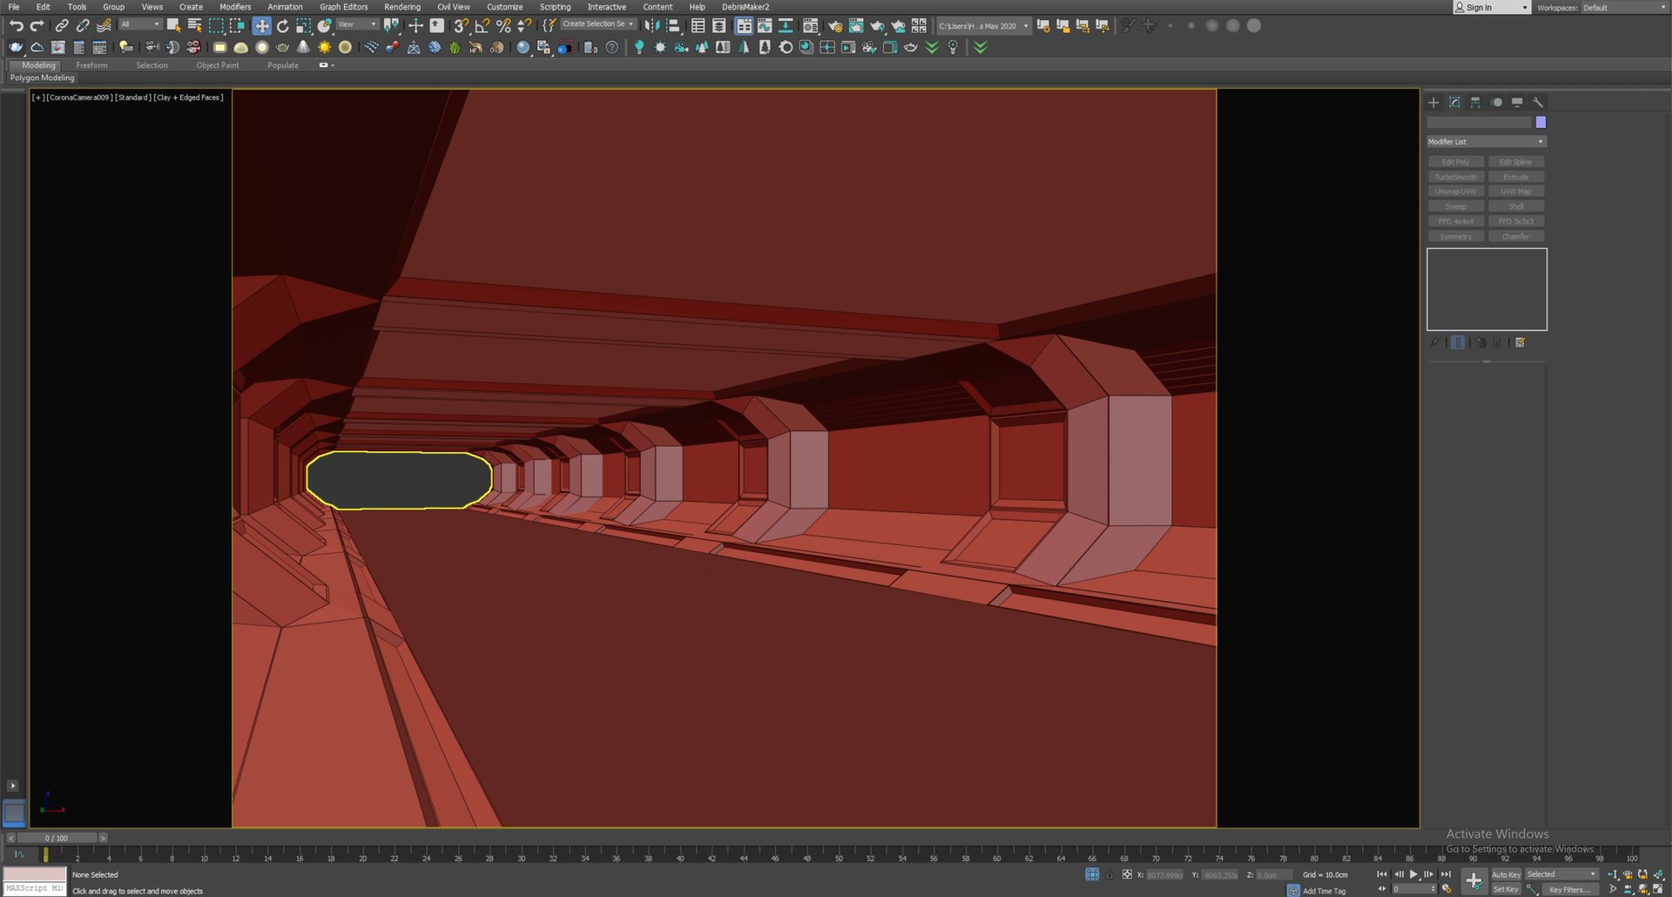Open the Utilities panel wrench icon
Screen dimensions: 1672x897
click(x=1538, y=102)
